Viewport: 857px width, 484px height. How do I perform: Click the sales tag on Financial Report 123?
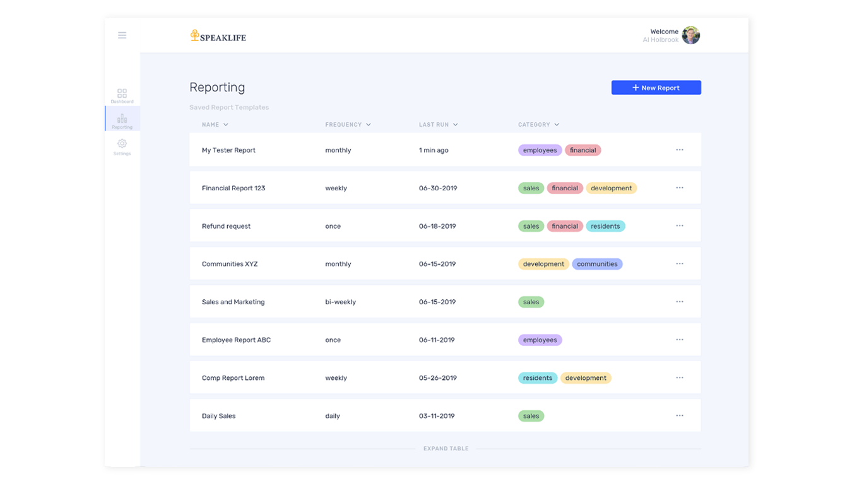point(531,188)
